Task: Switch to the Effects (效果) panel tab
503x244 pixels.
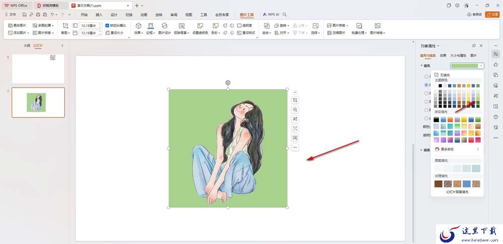Action: (x=443, y=55)
